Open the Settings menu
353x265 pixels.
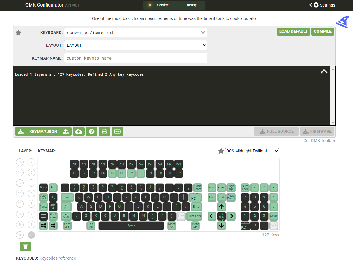point(325,5)
